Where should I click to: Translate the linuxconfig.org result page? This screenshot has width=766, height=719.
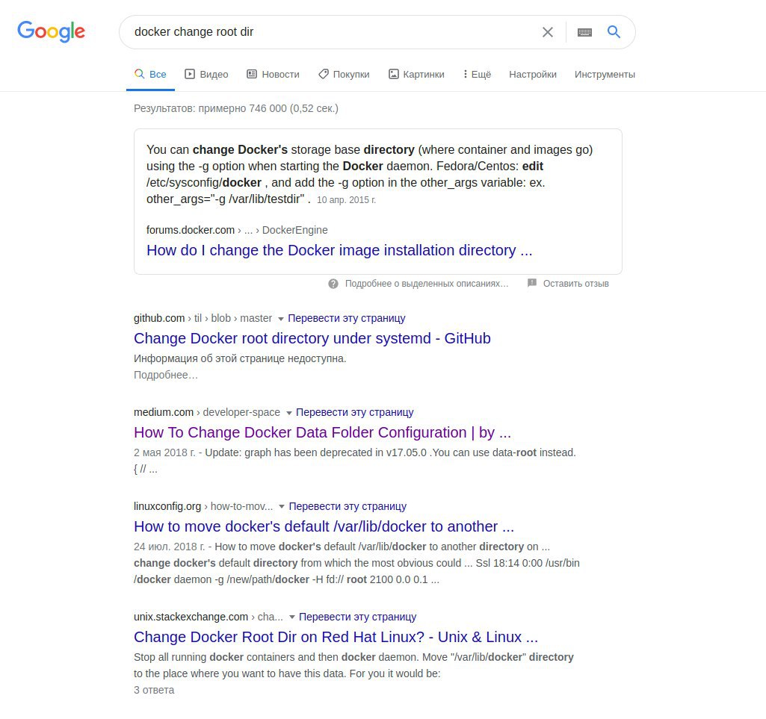coord(348,506)
